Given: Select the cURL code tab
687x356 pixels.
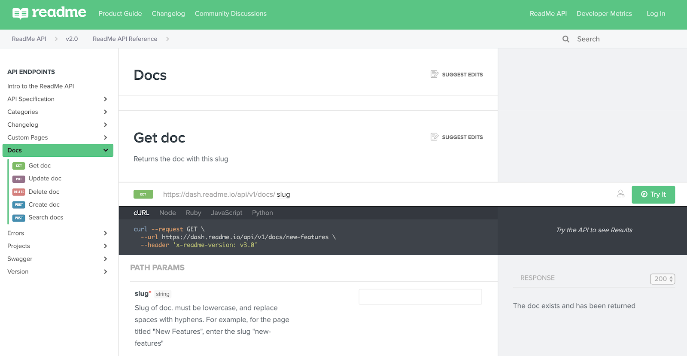Looking at the screenshot, I should [x=141, y=213].
